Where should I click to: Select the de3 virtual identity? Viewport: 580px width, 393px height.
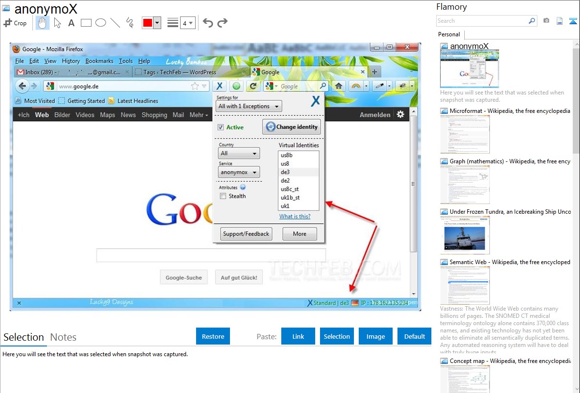pos(298,172)
